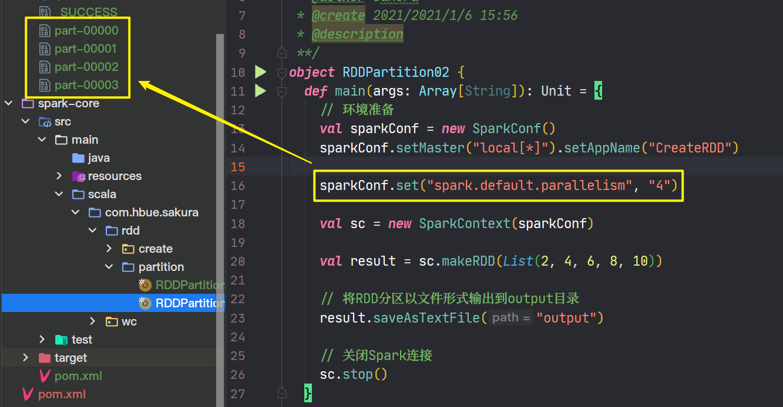
Task: Click the Maven icon of red pom.xml
Action: [x=28, y=395]
